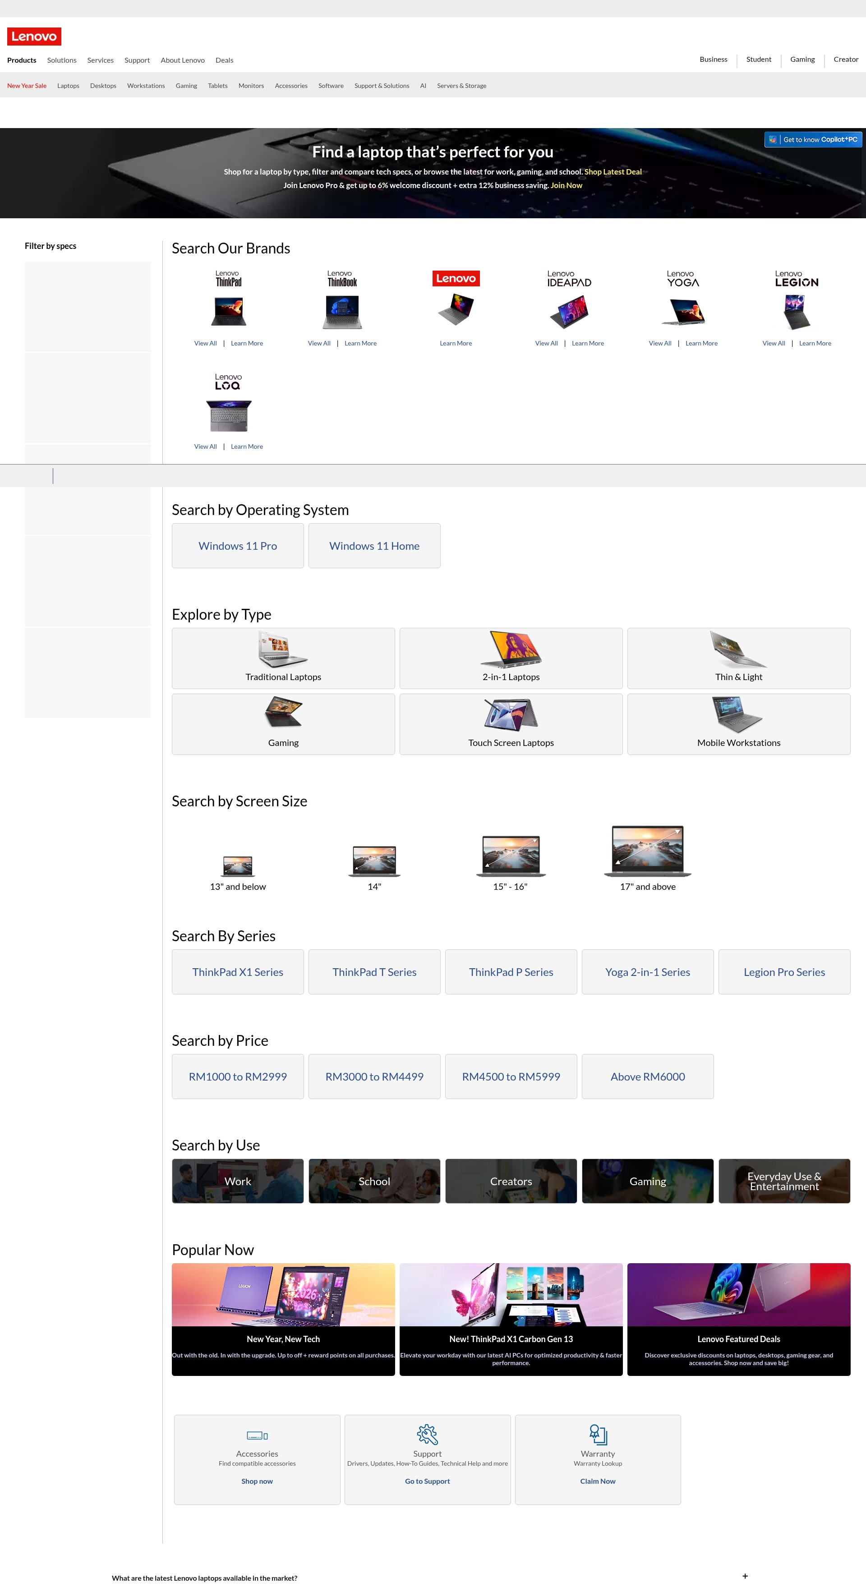This screenshot has height=1587, width=866.
Task: Open the Work use tile
Action: click(238, 1181)
